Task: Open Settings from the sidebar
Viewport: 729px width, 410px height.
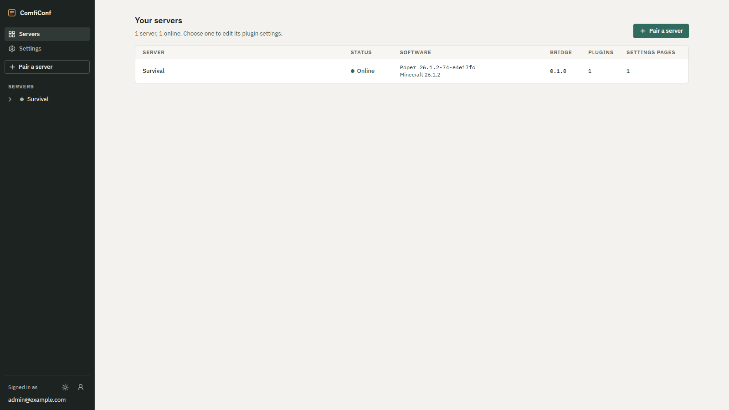Action: [47, 49]
